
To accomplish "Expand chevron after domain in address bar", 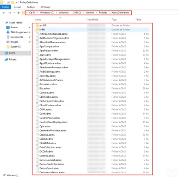I will coord(96,13).
